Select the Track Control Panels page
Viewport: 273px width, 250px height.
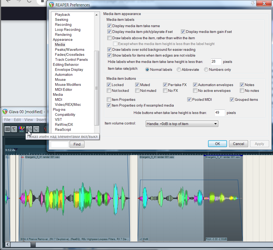point(71,59)
